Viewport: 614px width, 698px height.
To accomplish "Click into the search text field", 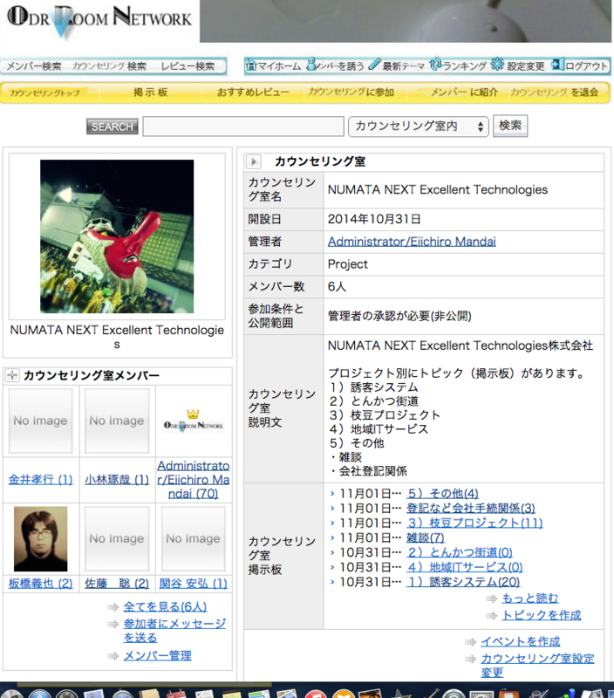I will click(x=243, y=127).
